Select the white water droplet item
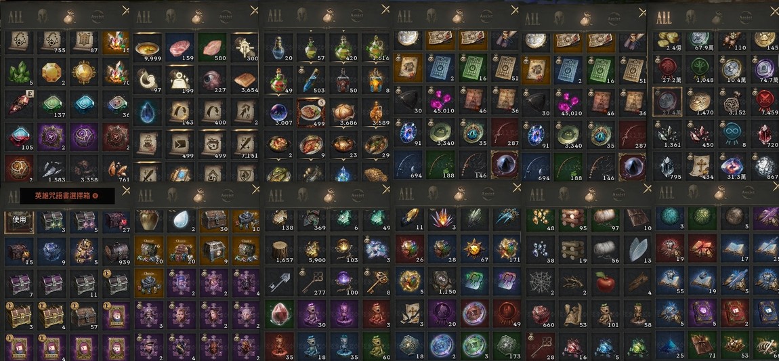779x361 pixels. tap(180, 220)
